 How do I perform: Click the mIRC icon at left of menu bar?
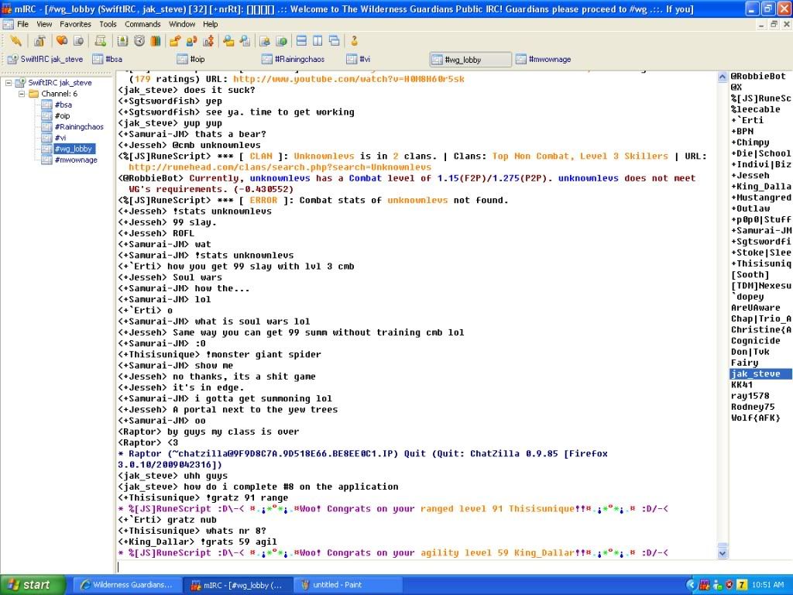[8, 24]
